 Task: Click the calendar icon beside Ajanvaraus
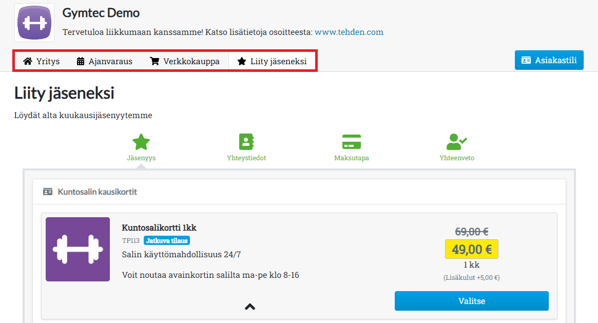81,62
